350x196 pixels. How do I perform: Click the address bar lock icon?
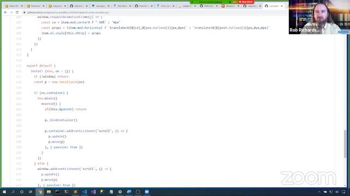24,13
